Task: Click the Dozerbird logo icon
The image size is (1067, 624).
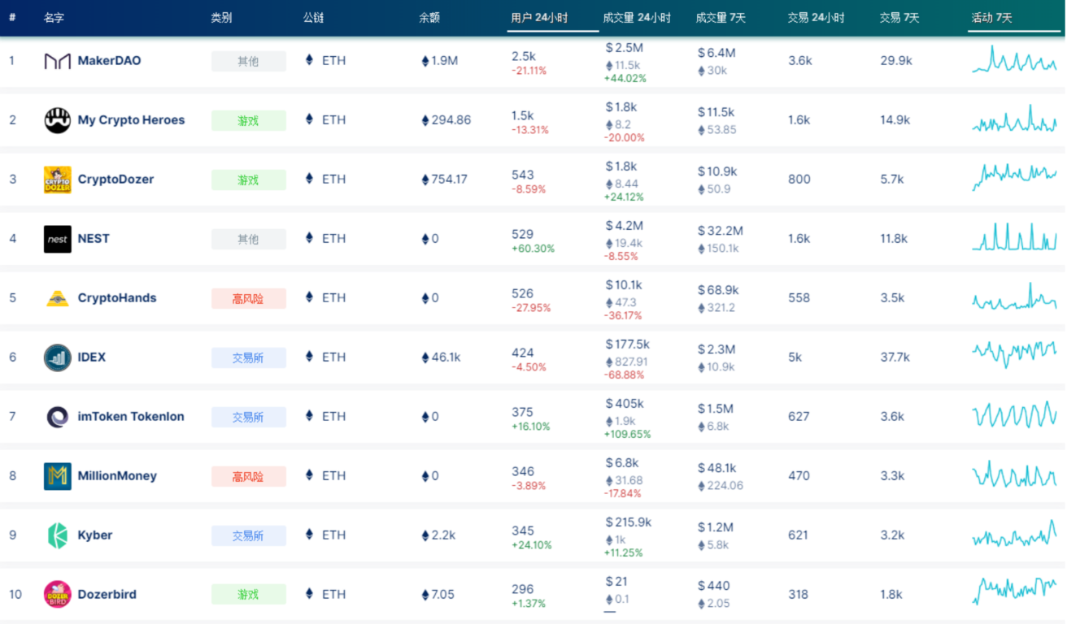Action: coord(58,595)
